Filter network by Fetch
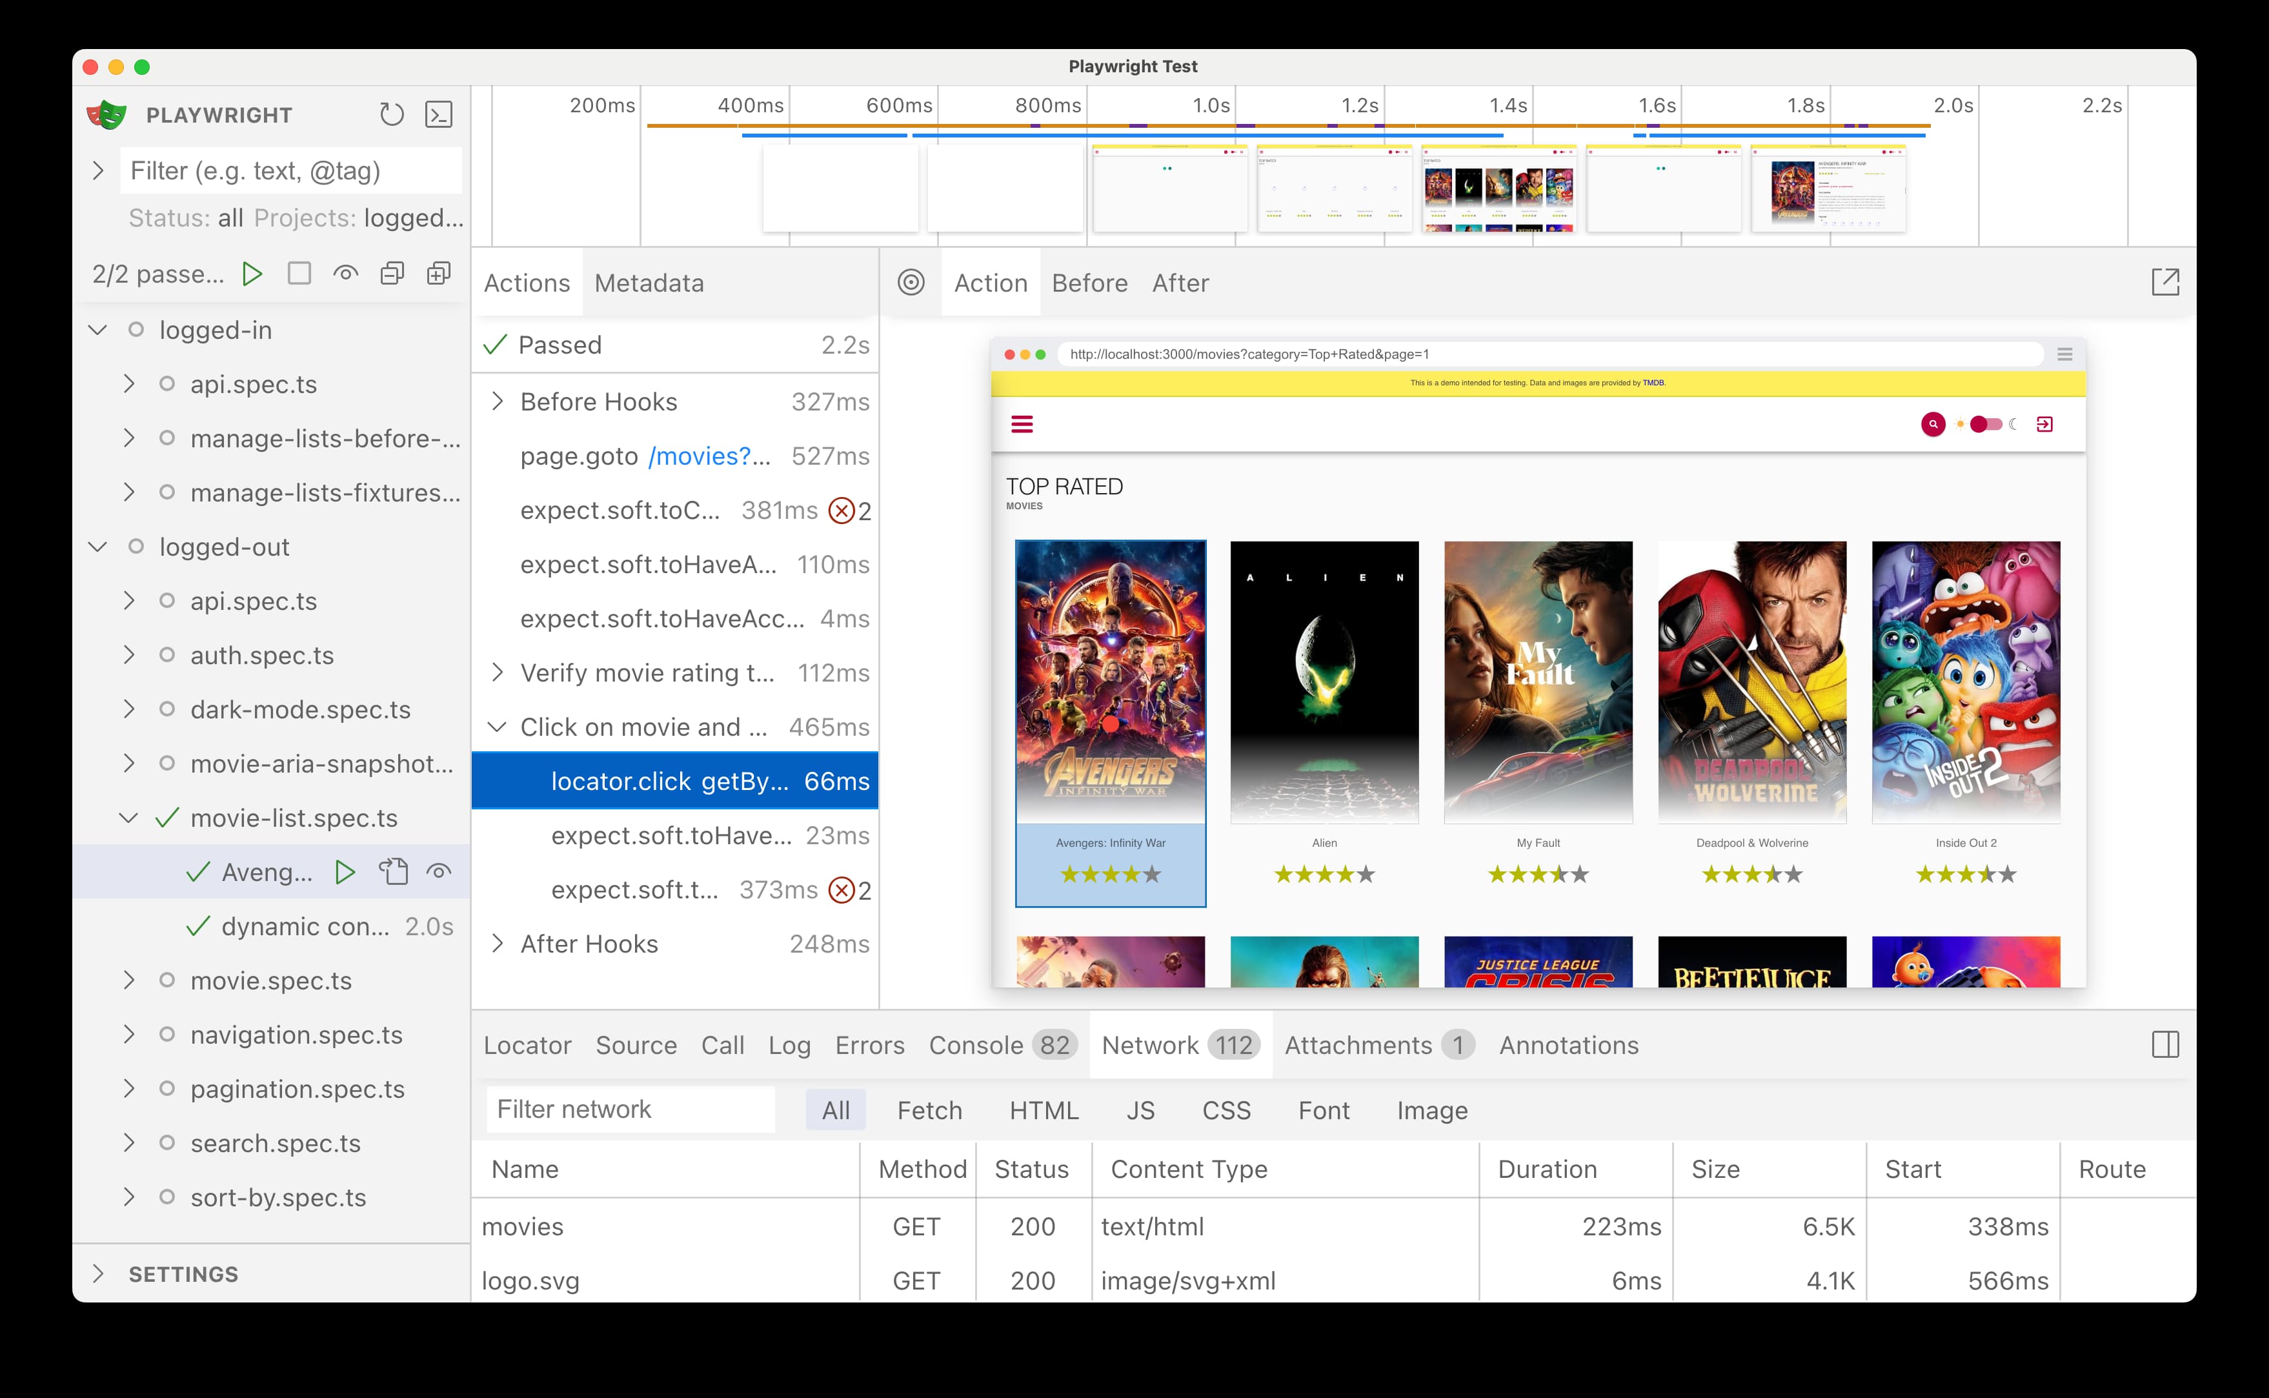This screenshot has width=2269, height=1398. coord(930,1109)
